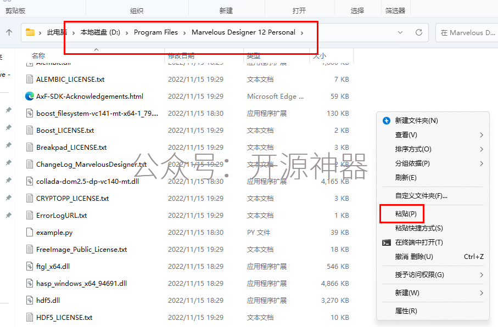498x327 pixels.
Task: Select the HDF5_LICENSE.txt file icon
Action: click(x=30, y=318)
